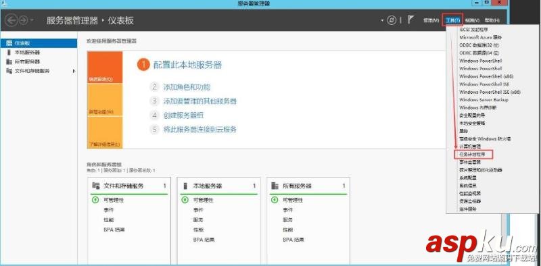Maximize the Server Manager window
This screenshot has height=266, width=541.
pyautogui.click(x=487, y=3)
